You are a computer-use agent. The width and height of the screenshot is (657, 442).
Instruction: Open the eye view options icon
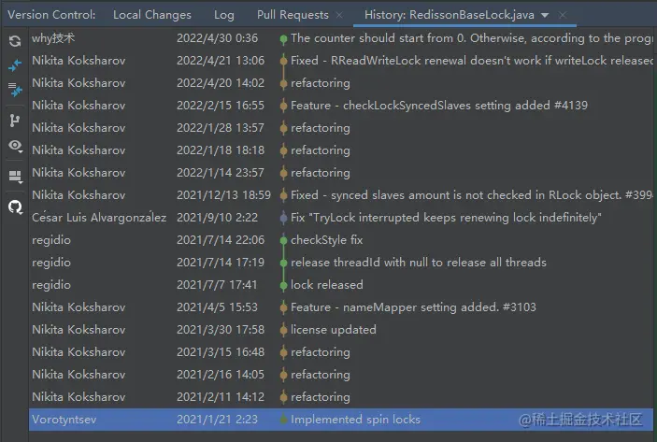[16, 146]
